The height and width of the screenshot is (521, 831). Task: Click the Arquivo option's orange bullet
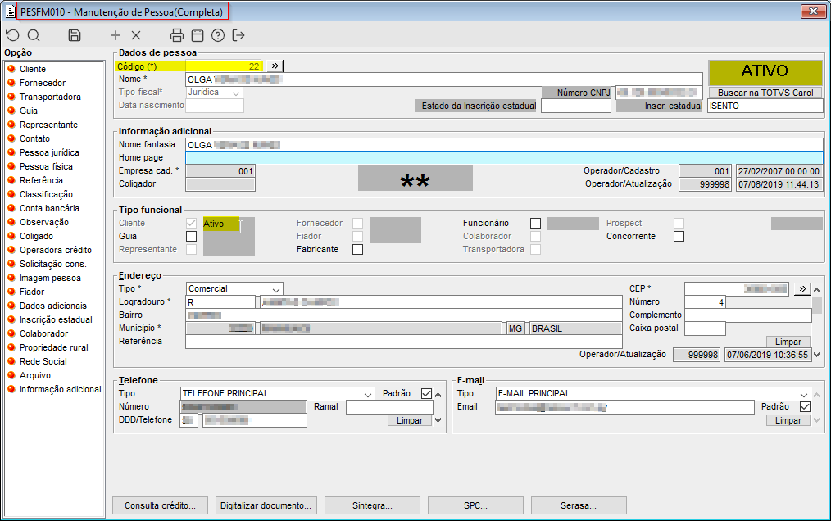pos(11,374)
